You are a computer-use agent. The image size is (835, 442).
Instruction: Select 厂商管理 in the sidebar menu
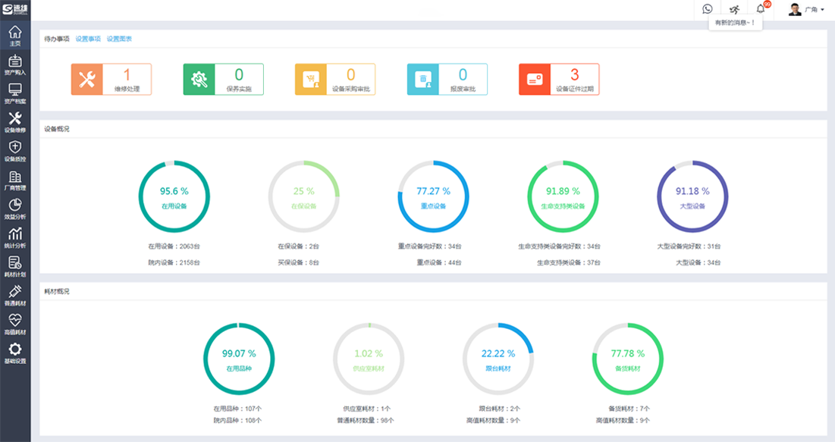click(x=15, y=180)
